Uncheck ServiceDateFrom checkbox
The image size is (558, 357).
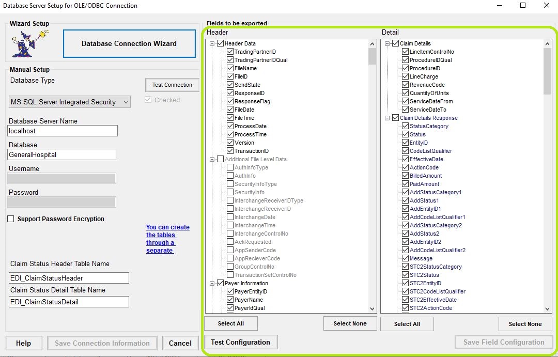coord(406,101)
